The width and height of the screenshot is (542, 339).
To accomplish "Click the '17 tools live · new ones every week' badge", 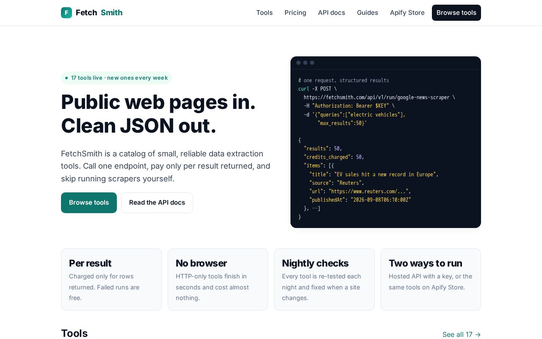I will [x=116, y=78].
